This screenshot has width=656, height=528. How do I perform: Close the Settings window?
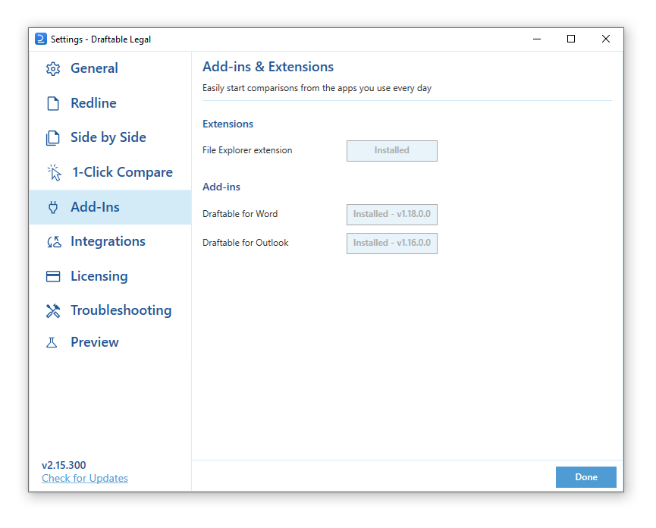pyautogui.click(x=606, y=39)
